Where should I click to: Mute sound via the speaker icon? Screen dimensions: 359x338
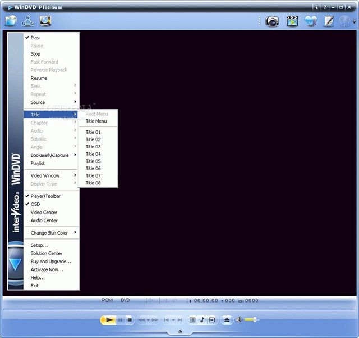pyautogui.click(x=239, y=319)
